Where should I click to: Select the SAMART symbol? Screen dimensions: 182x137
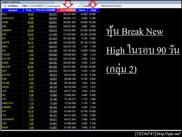tap(7, 31)
